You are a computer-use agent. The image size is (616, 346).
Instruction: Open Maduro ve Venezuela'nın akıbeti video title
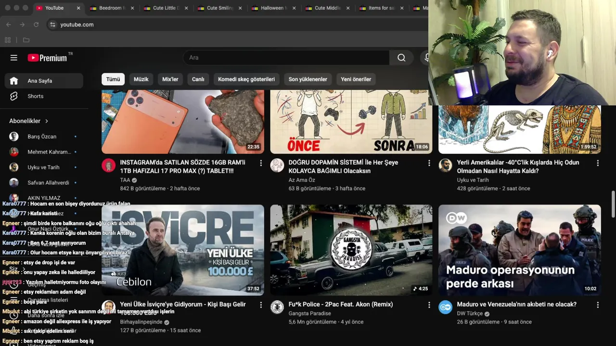[x=516, y=304]
